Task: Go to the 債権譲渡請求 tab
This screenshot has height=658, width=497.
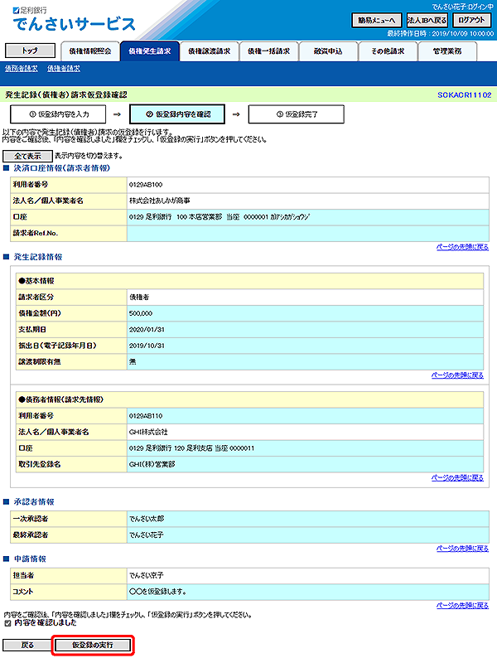Action: tap(209, 51)
